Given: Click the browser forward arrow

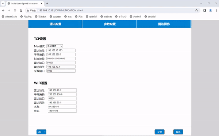Looking at the screenshot, I should coord(9,11).
